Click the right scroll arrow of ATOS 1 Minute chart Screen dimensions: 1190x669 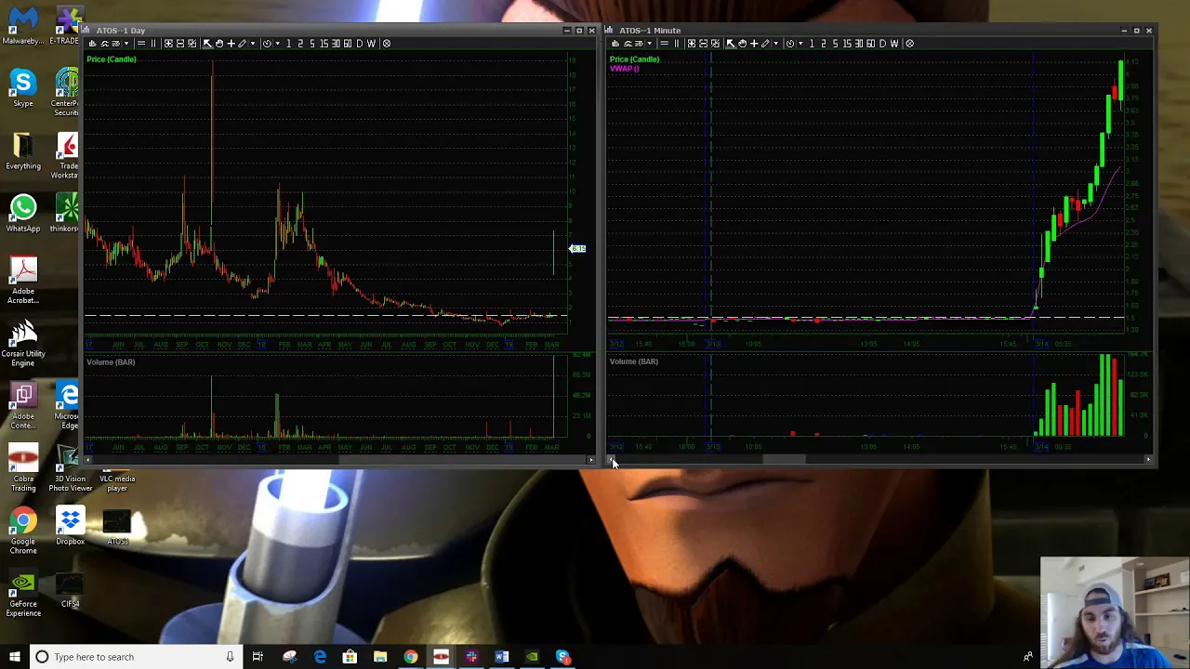[x=1148, y=460]
